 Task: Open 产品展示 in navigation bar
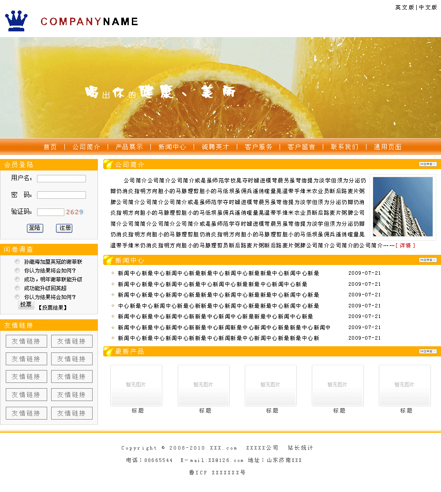tap(129, 147)
